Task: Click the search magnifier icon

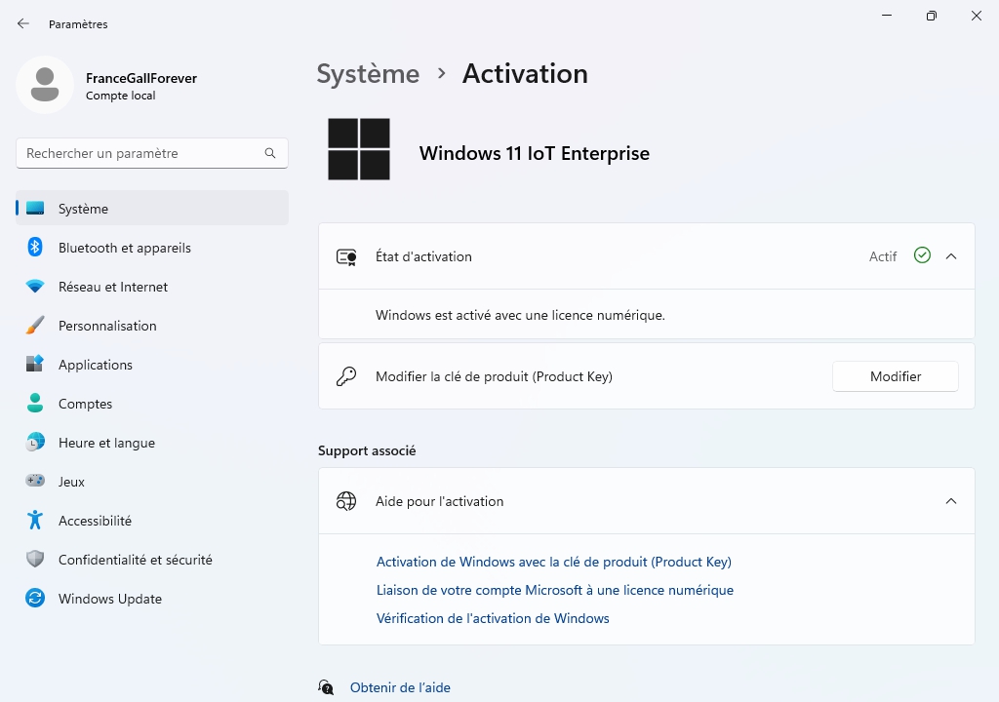Action: pos(270,153)
